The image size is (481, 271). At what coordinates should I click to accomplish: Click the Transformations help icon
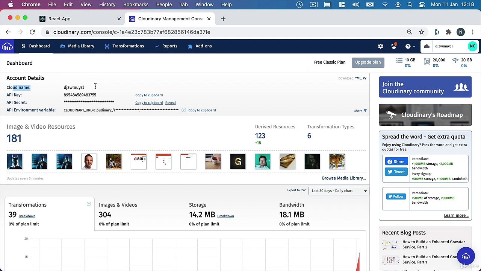point(89,204)
